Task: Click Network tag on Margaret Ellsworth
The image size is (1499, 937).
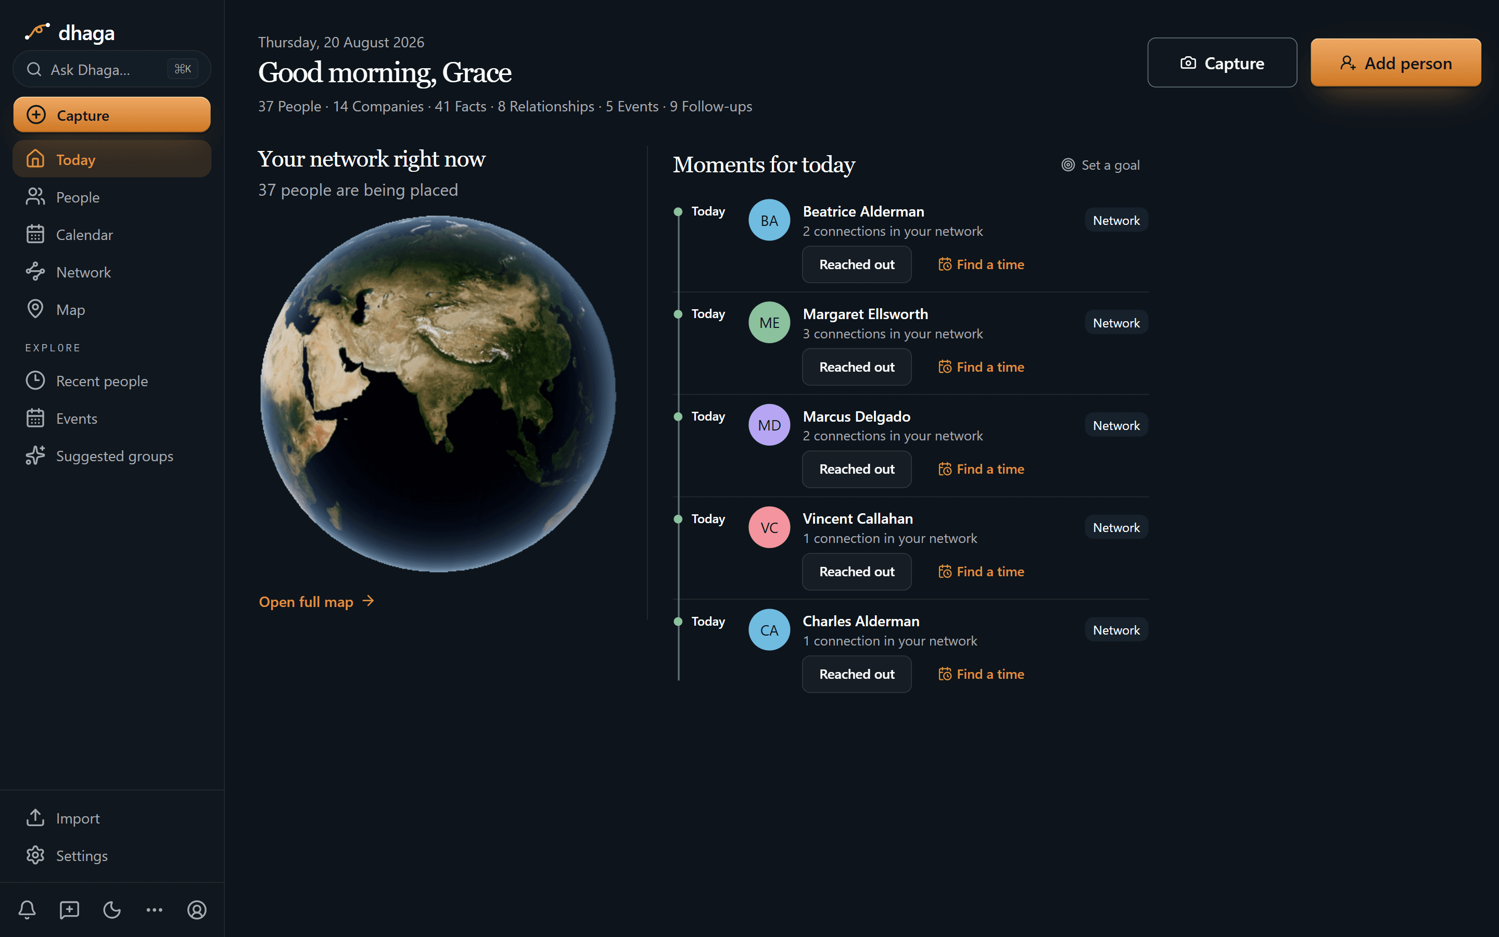Action: 1116,322
